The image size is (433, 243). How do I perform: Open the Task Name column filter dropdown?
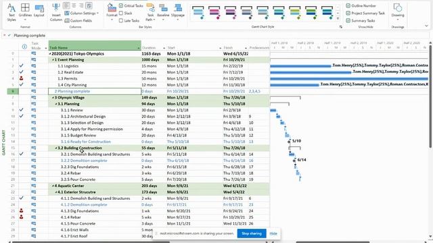coord(139,48)
